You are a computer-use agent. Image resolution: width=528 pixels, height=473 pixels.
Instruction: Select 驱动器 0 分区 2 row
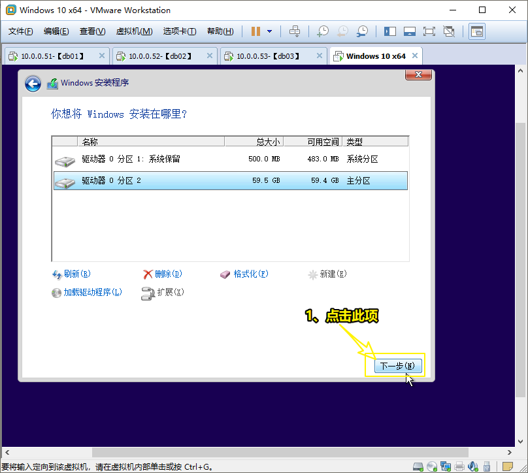tap(230, 181)
